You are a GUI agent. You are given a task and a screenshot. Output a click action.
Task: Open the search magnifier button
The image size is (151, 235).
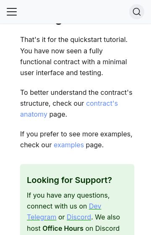click(137, 12)
